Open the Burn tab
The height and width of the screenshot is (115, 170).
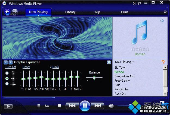click(x=125, y=12)
